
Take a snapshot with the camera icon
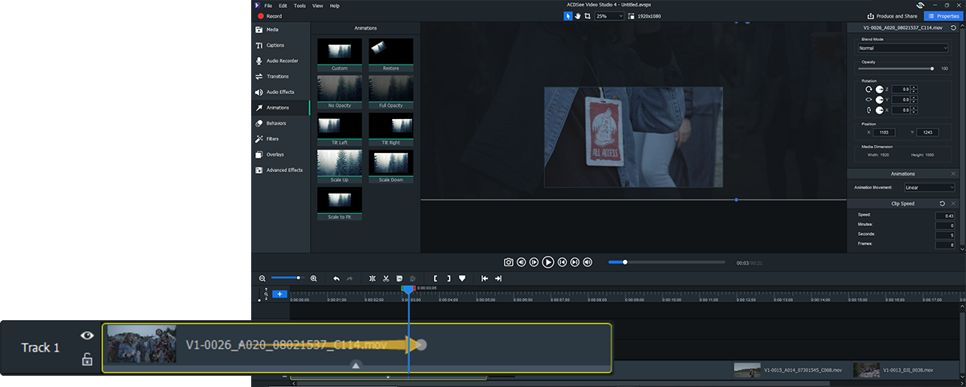(x=509, y=262)
